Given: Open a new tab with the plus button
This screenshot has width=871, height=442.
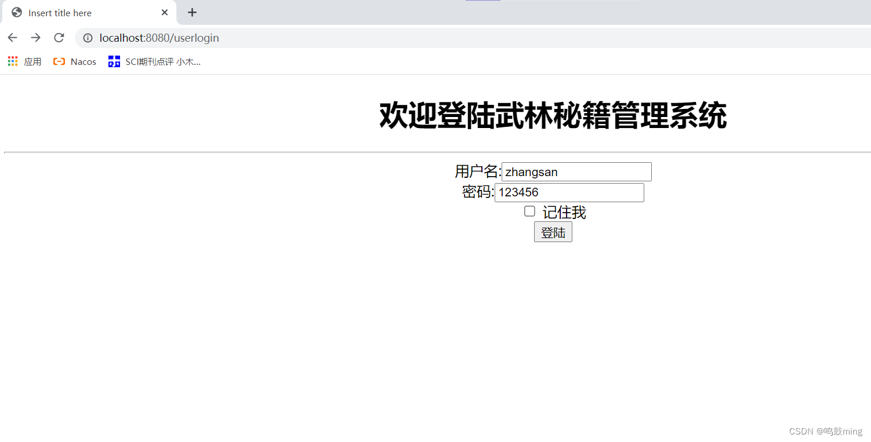Looking at the screenshot, I should point(192,12).
